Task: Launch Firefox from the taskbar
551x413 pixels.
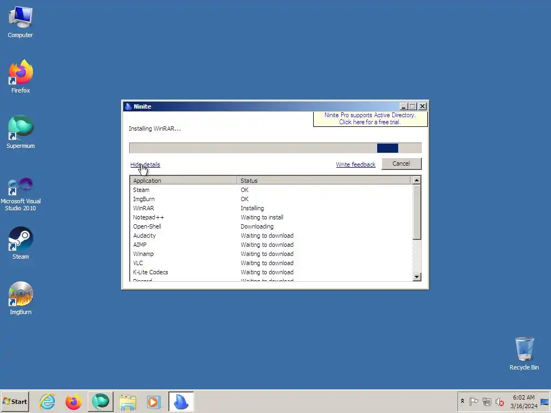Action: (x=73, y=401)
